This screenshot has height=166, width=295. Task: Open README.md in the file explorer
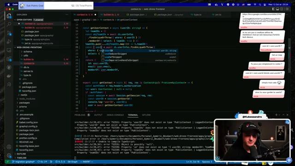click(x=26, y=142)
